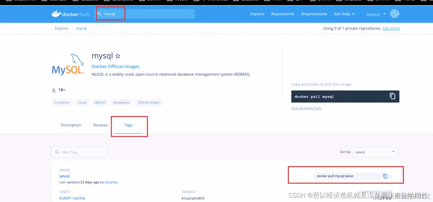The width and height of the screenshot is (433, 202).
Task: Switch to the Tags tab
Action: tap(128, 125)
